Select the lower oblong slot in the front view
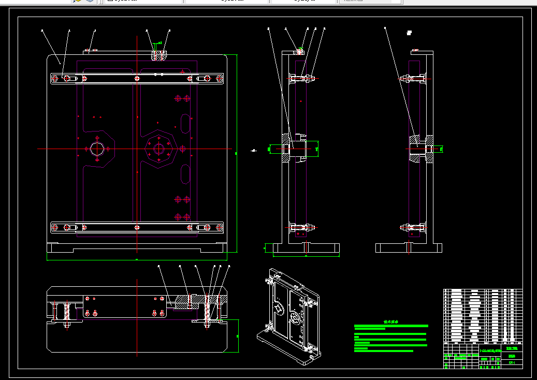Screen dimensions: 537x380 coord(185,174)
